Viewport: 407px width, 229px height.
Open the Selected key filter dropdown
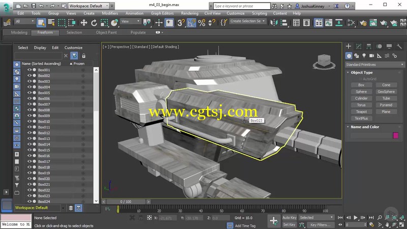click(x=316, y=218)
